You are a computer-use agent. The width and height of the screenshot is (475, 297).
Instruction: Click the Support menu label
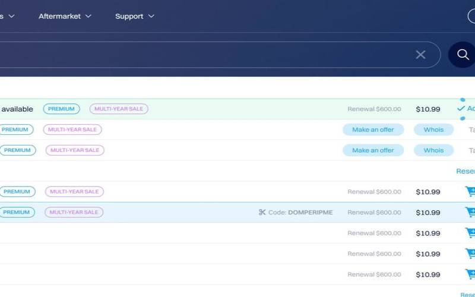tap(129, 16)
